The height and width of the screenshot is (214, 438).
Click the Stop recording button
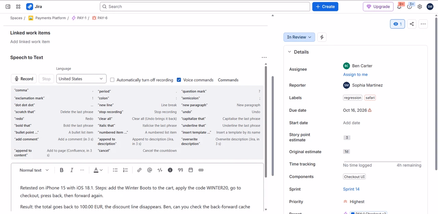46,79
